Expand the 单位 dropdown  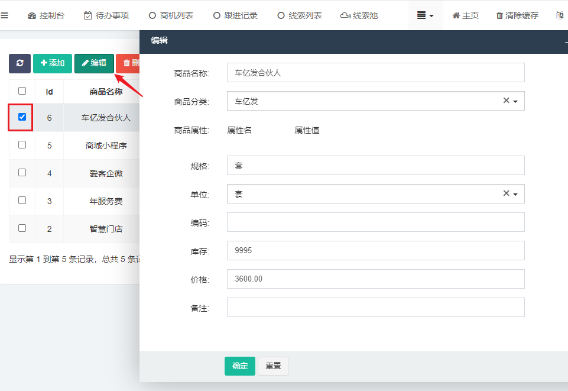click(x=514, y=193)
